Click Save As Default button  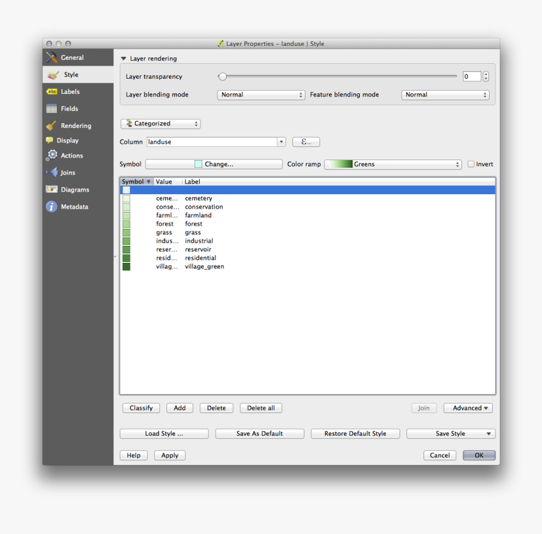point(260,434)
